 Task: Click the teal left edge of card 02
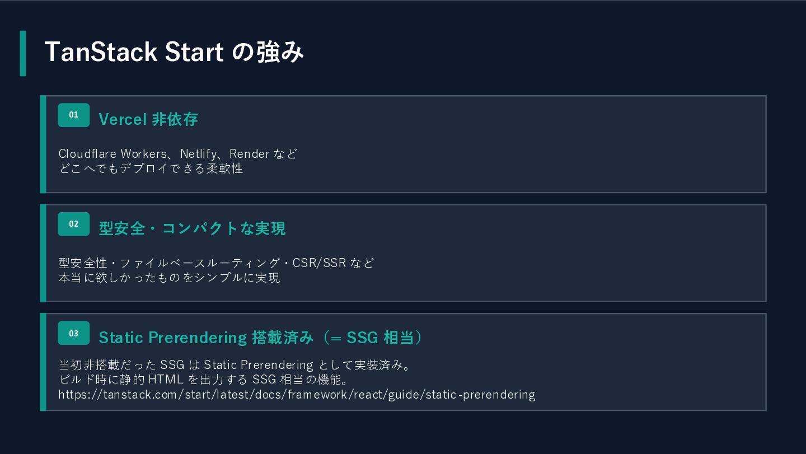pos(43,253)
